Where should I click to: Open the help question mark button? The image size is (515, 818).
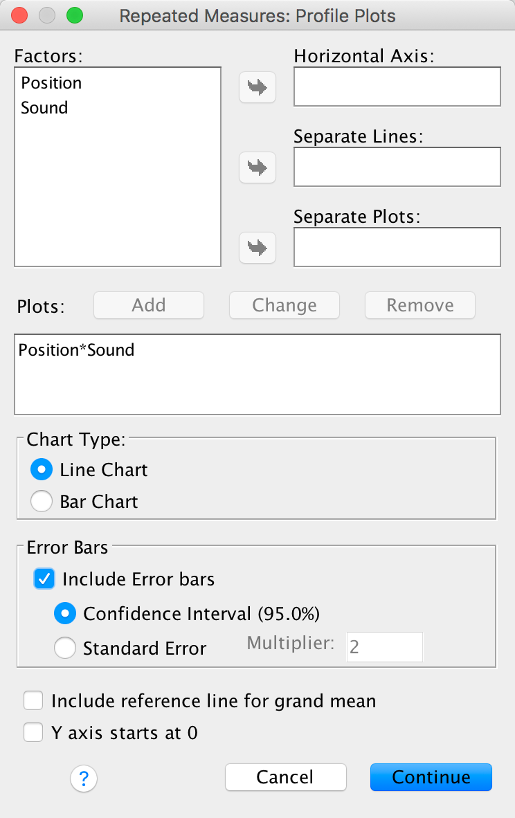[x=84, y=779]
